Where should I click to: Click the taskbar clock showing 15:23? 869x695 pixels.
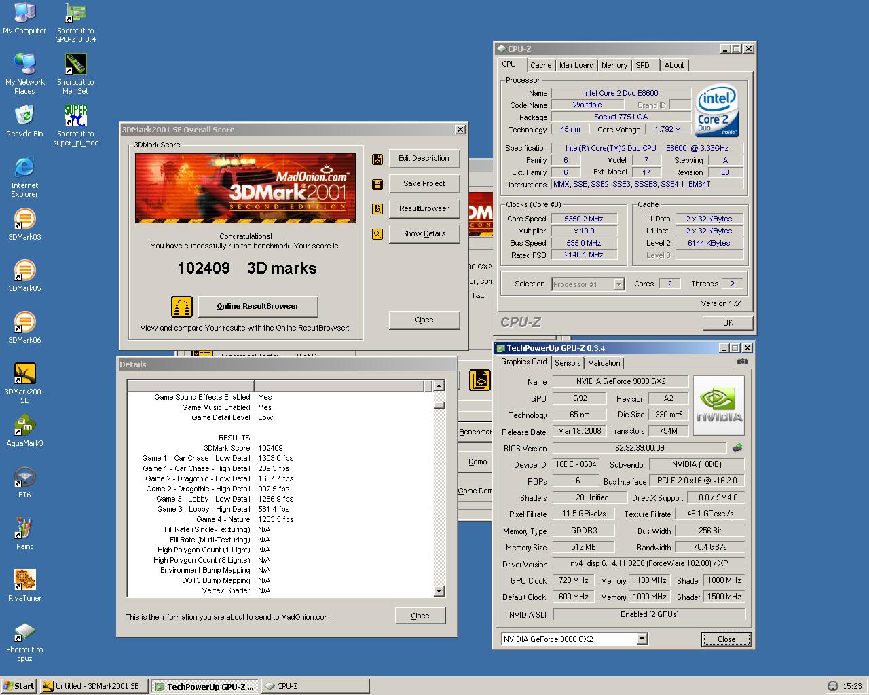click(x=852, y=686)
